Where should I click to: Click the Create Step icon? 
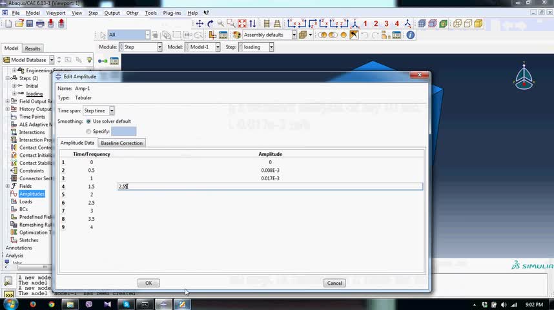103,61
